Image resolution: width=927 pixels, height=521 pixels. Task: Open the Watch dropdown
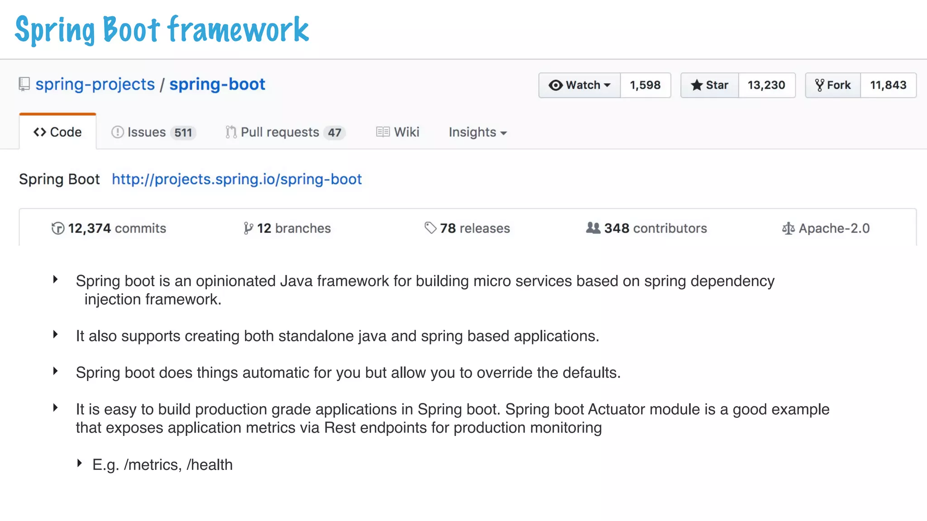pyautogui.click(x=580, y=85)
